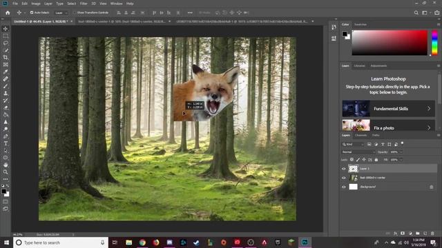Select the Move tool in the toolbar
Viewport: 442px width, 248px height.
click(x=6, y=29)
